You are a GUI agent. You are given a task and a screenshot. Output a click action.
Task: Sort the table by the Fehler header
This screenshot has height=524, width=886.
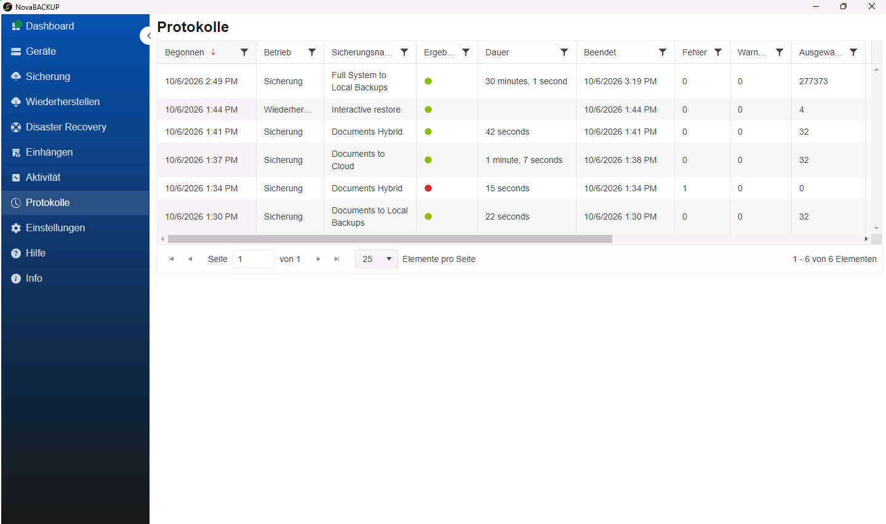coord(695,52)
